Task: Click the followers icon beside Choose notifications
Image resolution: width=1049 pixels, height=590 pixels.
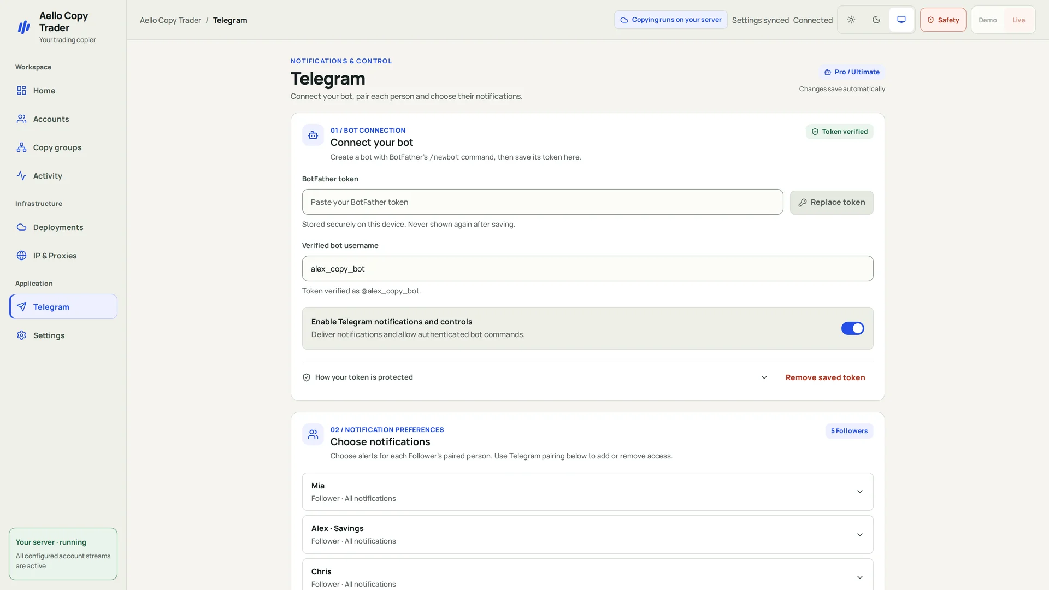Action: 313,434
